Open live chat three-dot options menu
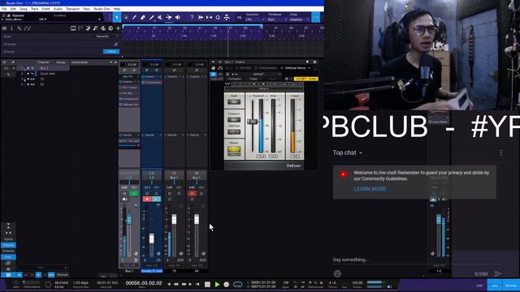The width and height of the screenshot is (520, 292). point(501,152)
